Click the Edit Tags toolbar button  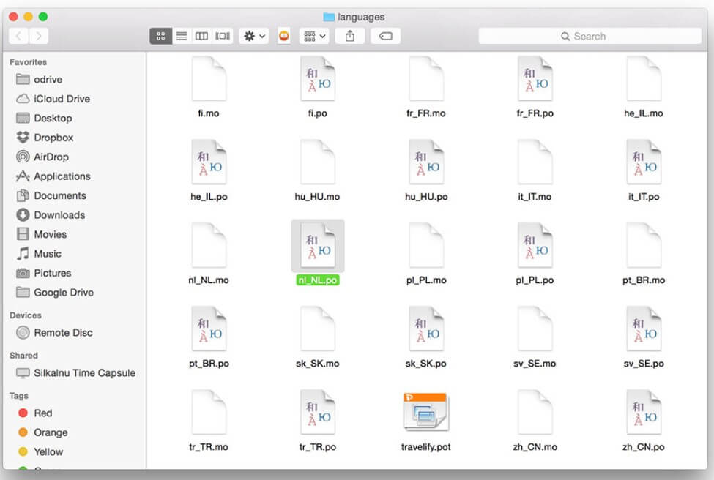tap(385, 36)
